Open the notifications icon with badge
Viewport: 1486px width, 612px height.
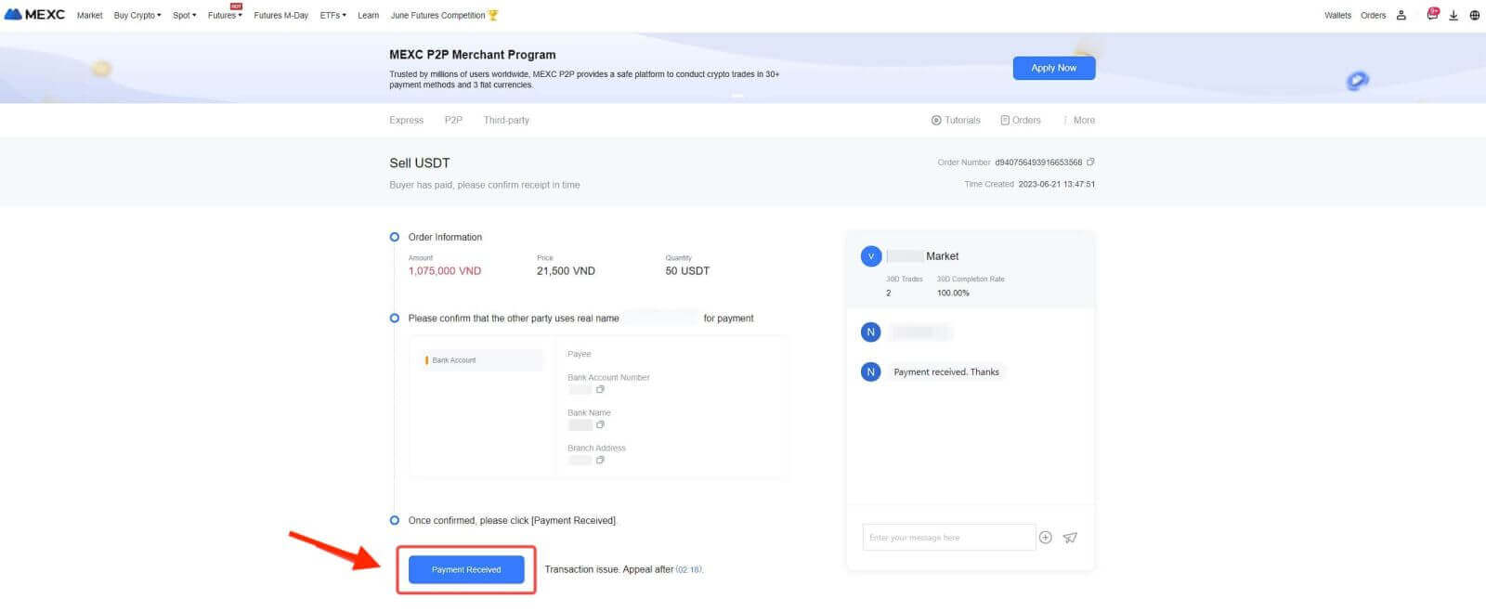point(1432,14)
